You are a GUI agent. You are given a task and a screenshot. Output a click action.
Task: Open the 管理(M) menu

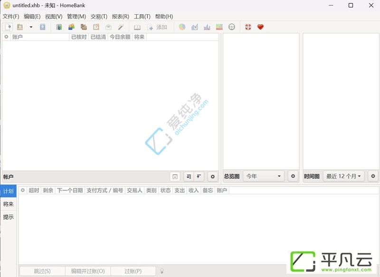[x=76, y=17]
